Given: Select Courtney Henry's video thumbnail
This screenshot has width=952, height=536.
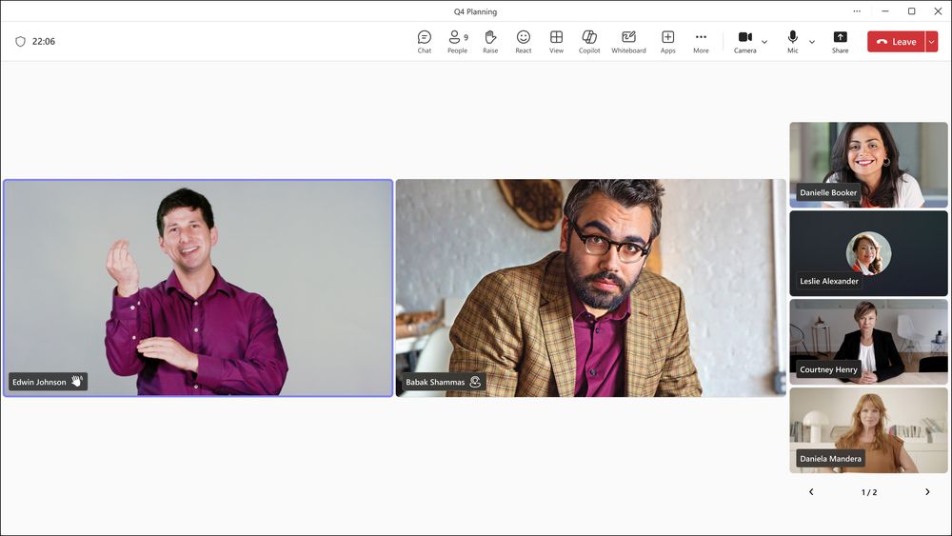Looking at the screenshot, I should 868,342.
